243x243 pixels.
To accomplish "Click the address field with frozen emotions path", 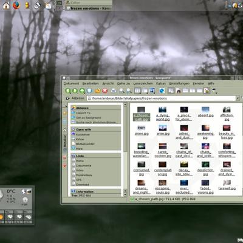I will pyautogui.click(x=162, y=98).
